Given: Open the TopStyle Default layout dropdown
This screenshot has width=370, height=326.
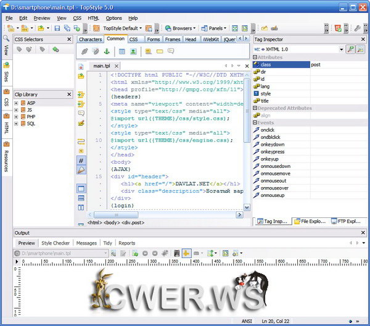Looking at the screenshot, I should [123, 28].
